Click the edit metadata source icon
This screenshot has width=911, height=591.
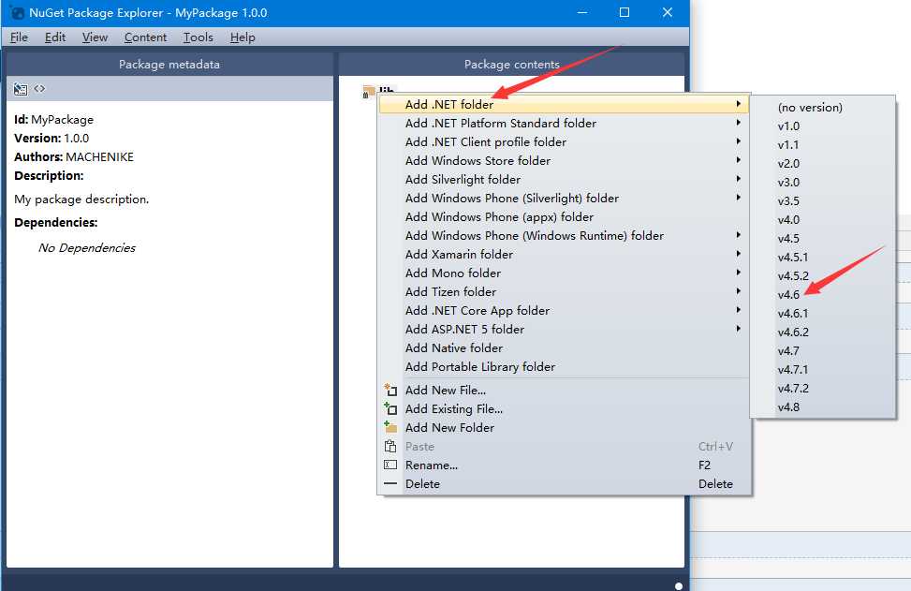[39, 88]
